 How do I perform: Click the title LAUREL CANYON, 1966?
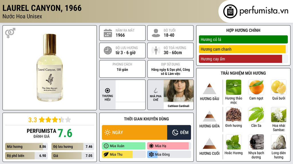[x=42, y=8]
